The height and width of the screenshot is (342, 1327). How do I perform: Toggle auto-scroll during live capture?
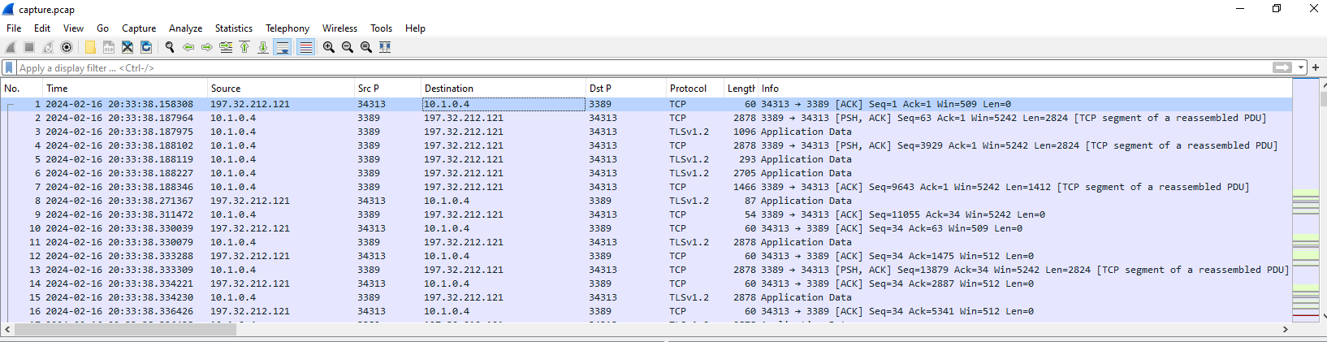(283, 47)
